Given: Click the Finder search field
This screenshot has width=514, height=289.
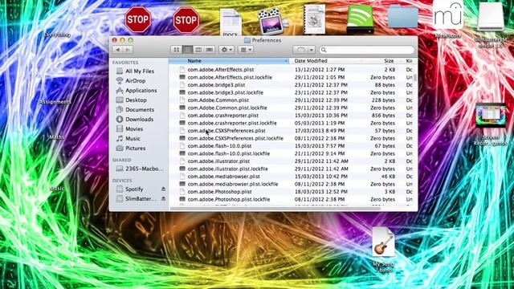Looking at the screenshot, I should coord(367,50).
